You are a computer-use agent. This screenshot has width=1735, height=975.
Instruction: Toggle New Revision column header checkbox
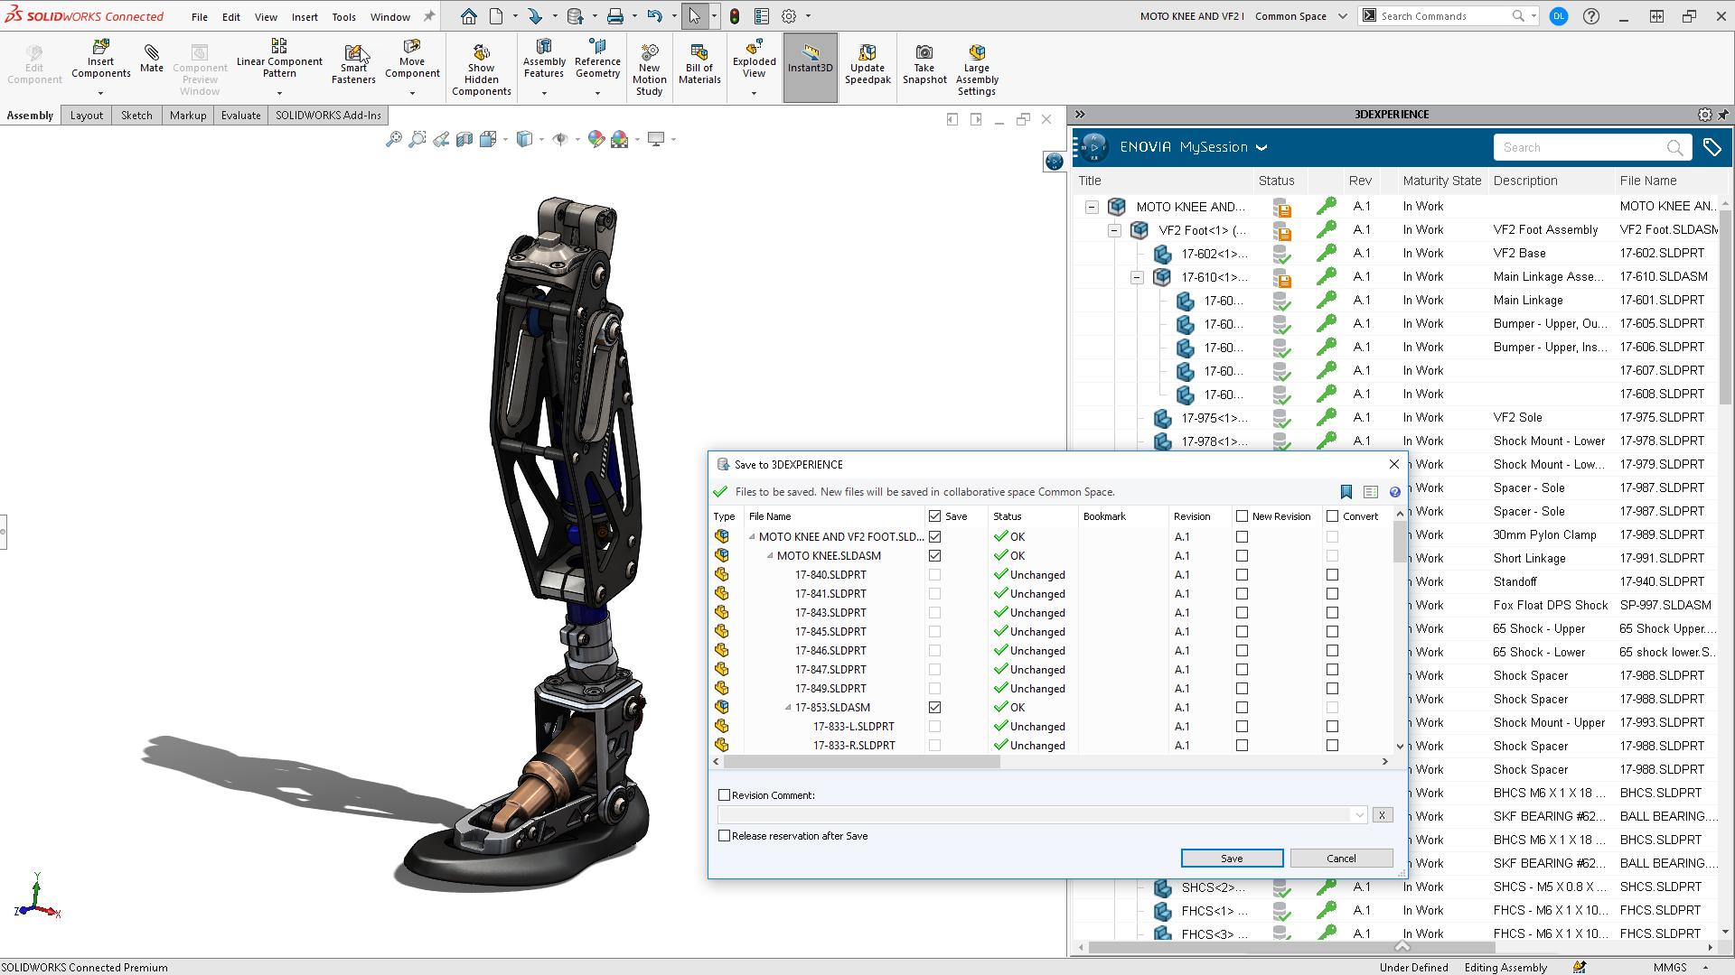pos(1241,516)
